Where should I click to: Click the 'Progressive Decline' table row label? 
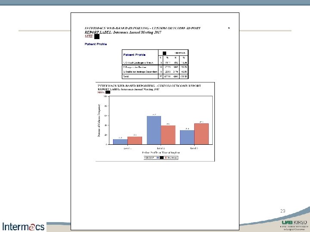135,67
